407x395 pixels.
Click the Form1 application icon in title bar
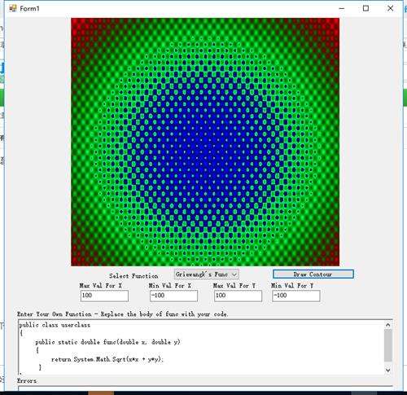pos(12,8)
